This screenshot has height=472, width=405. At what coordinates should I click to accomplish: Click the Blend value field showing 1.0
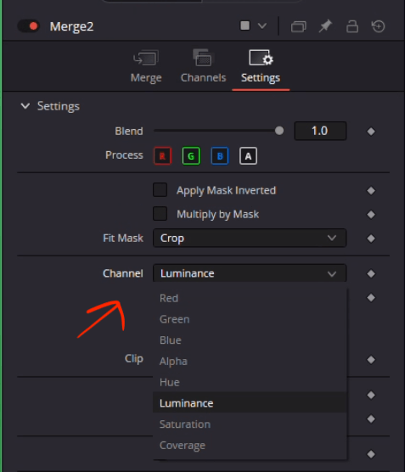coord(320,131)
